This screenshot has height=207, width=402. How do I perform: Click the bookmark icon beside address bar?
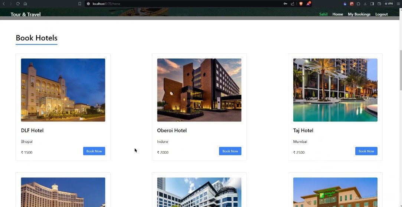pyautogui.click(x=79, y=4)
